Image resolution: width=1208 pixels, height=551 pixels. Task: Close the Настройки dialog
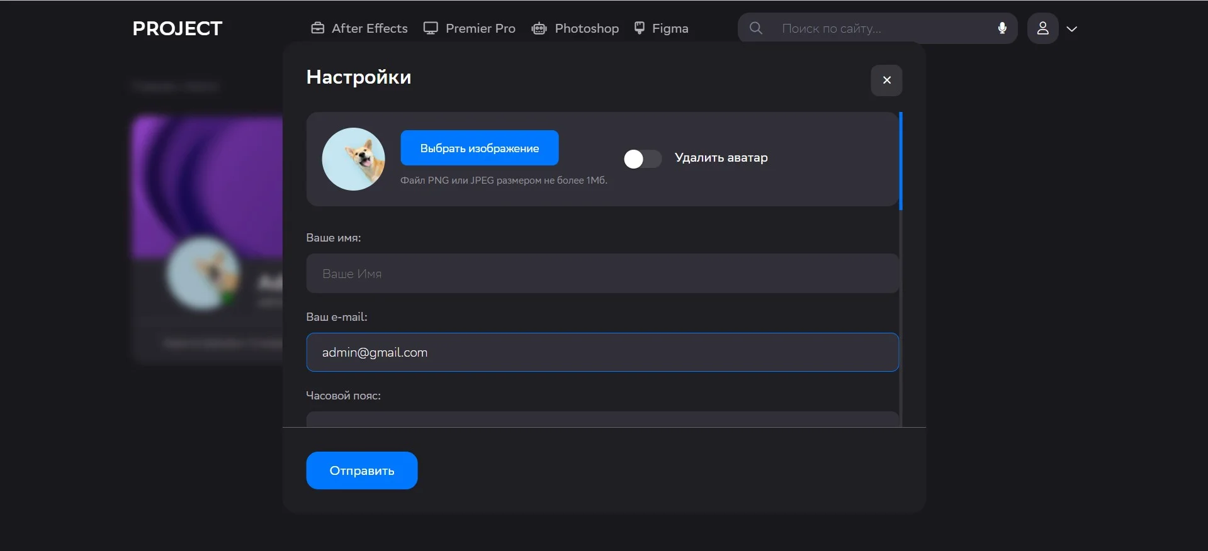click(886, 81)
